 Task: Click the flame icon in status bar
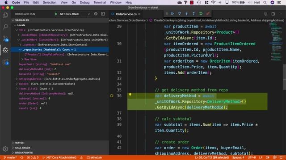tap(81, 157)
